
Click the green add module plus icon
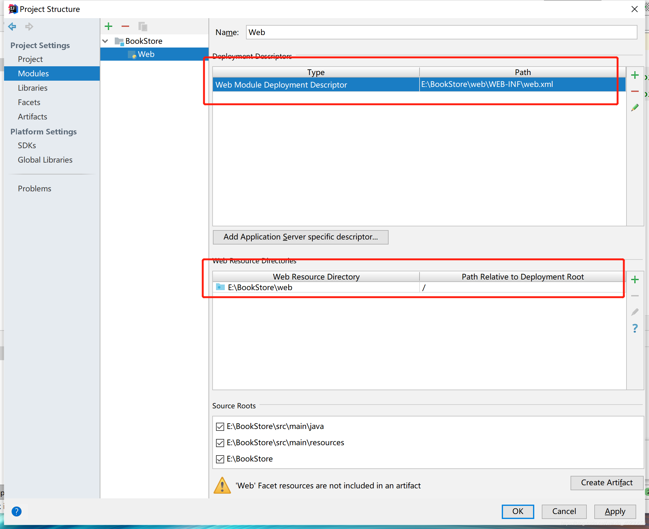(108, 26)
